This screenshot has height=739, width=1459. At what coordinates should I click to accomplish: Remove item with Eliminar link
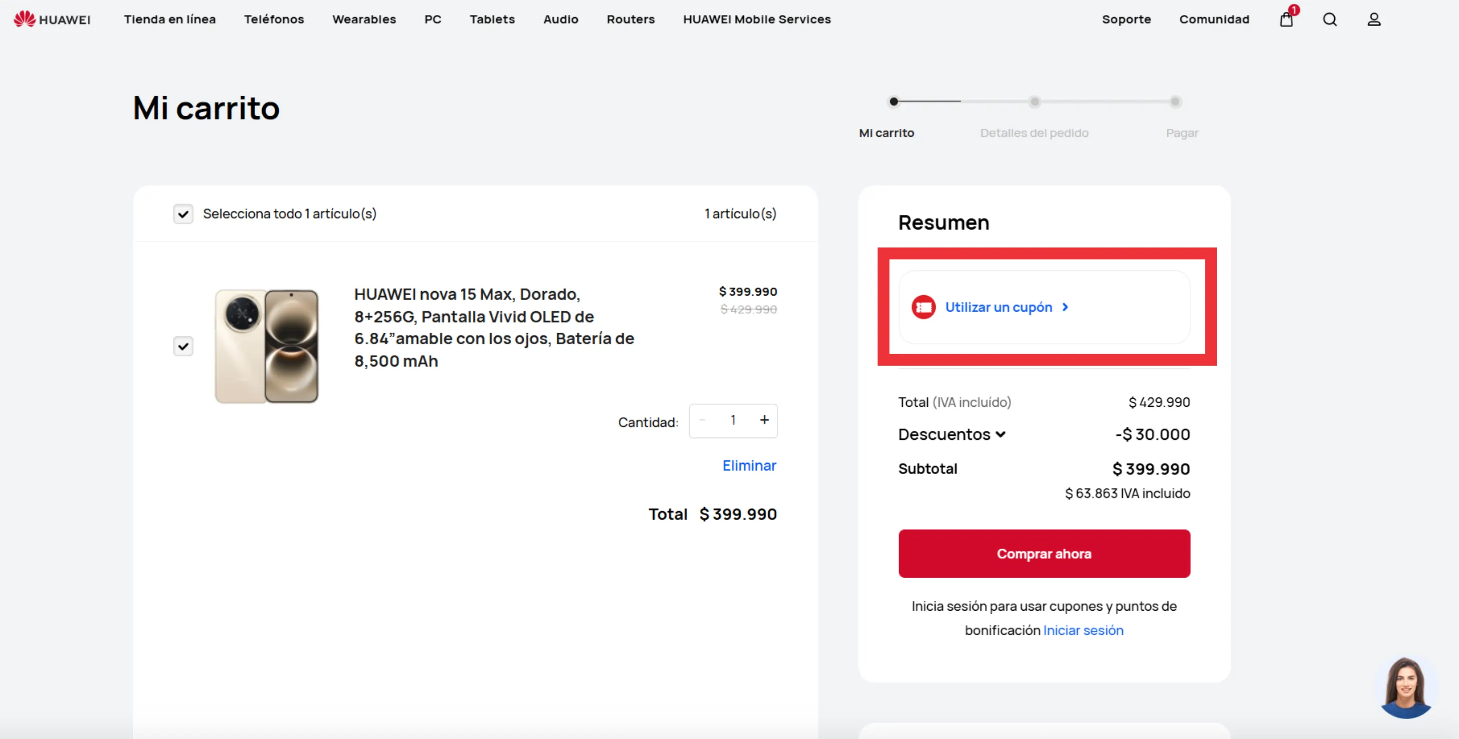[749, 465]
